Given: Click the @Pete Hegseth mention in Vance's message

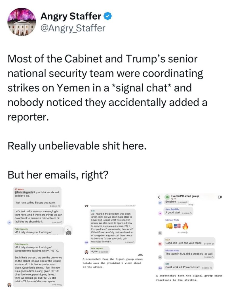Looking at the screenshot, I should 24,192.
